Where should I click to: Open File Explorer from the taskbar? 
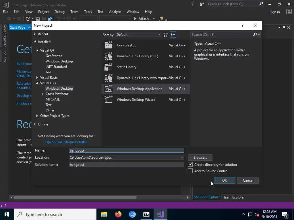pos(104,214)
